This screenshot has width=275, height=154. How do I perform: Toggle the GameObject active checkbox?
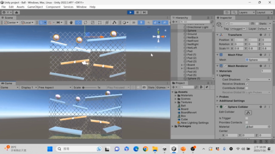[x=226, y=24]
